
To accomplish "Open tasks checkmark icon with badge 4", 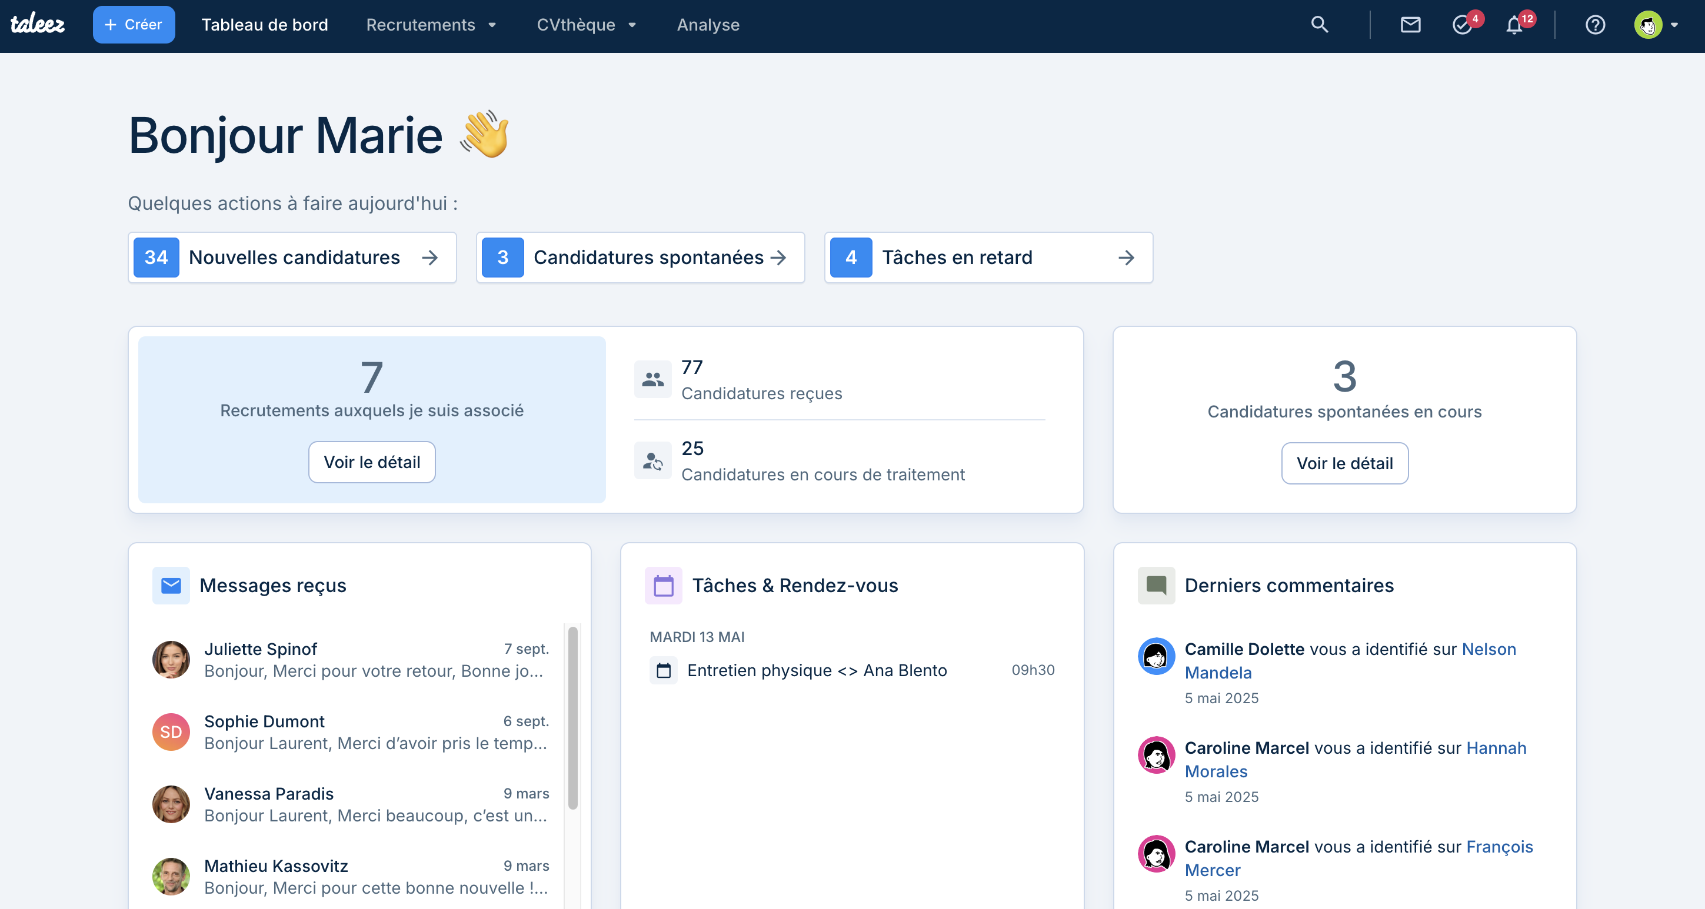I will pos(1462,25).
